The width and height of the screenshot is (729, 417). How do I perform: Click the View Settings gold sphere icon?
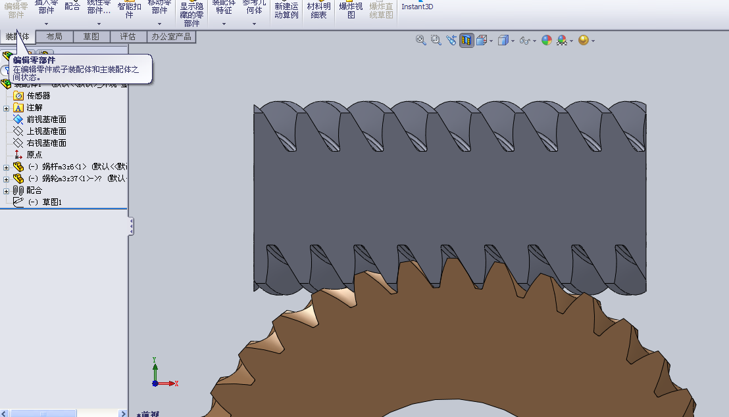point(584,40)
